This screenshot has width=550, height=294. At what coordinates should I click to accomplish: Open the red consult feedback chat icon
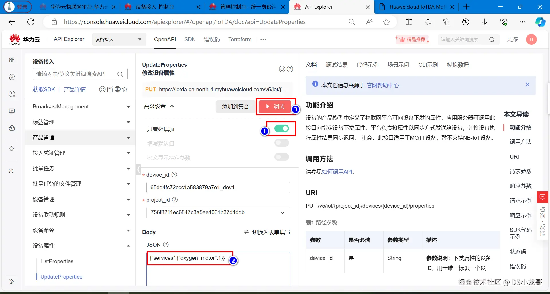pos(542,197)
